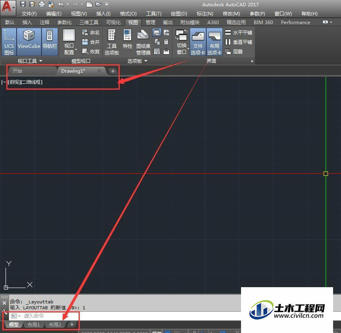The height and width of the screenshot is (333, 341).
Task: Switch to the Performance ribbon tab
Action: [295, 23]
